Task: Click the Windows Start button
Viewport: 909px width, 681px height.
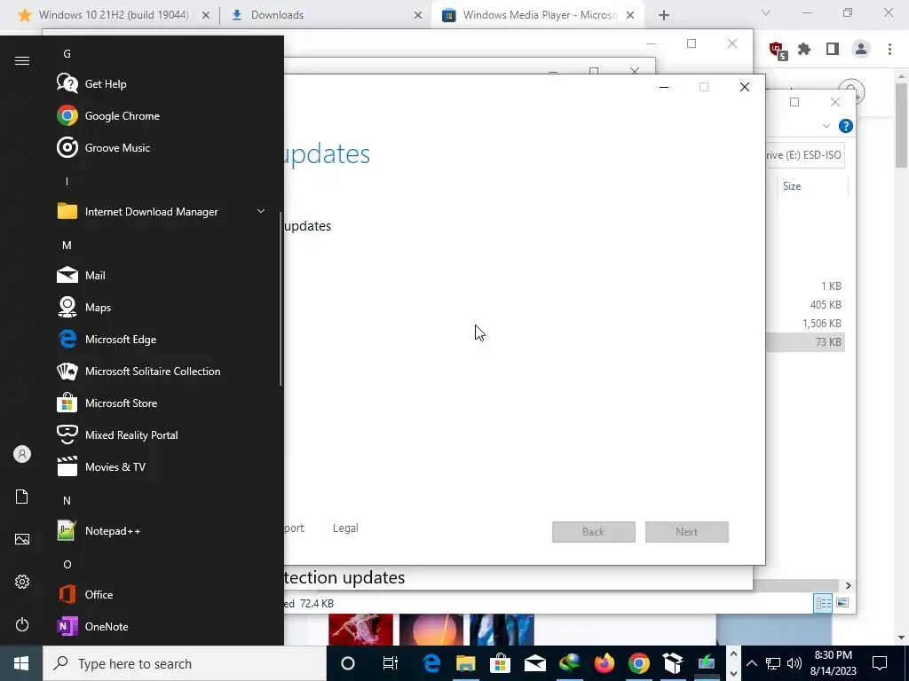Action: (21, 663)
